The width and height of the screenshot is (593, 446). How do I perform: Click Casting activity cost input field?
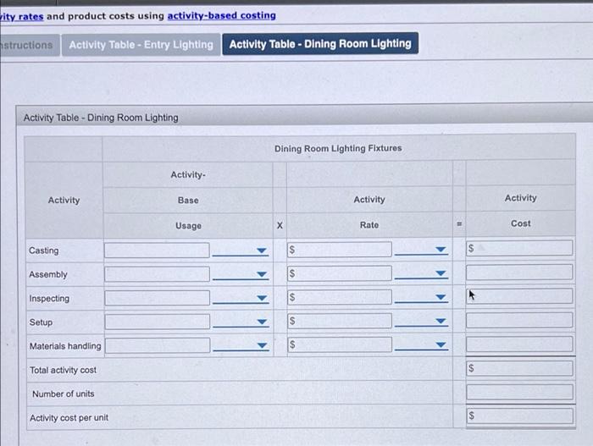[519, 248]
